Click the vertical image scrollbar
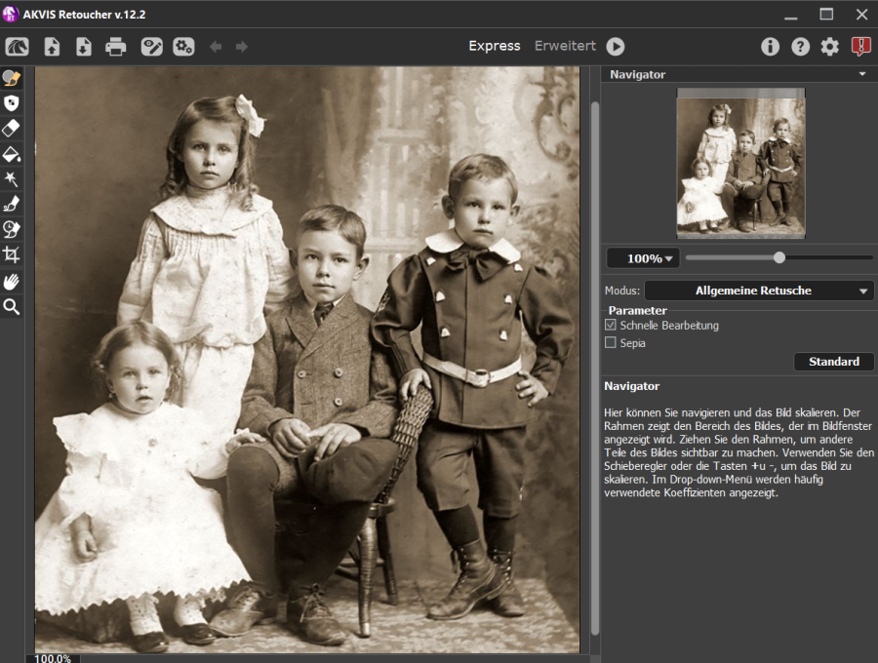Viewport: 878px width, 663px height. pos(594,367)
